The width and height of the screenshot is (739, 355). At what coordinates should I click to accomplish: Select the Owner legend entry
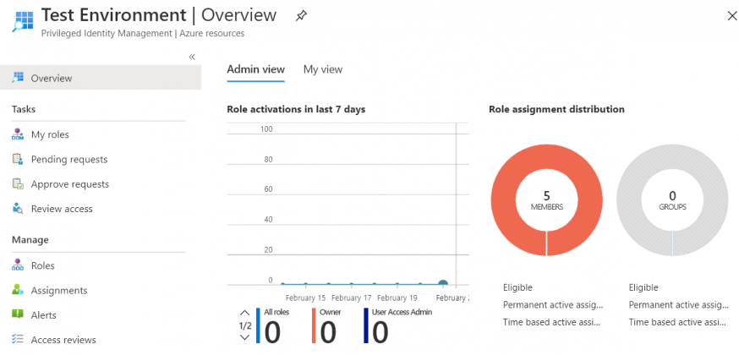(x=330, y=312)
